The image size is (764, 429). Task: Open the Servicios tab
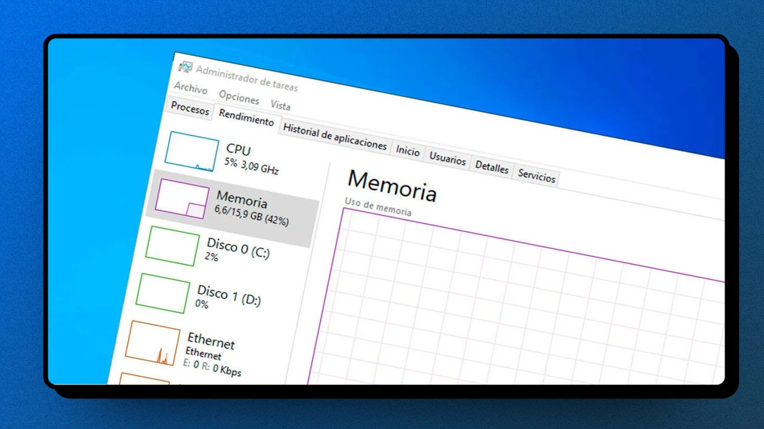tap(537, 175)
